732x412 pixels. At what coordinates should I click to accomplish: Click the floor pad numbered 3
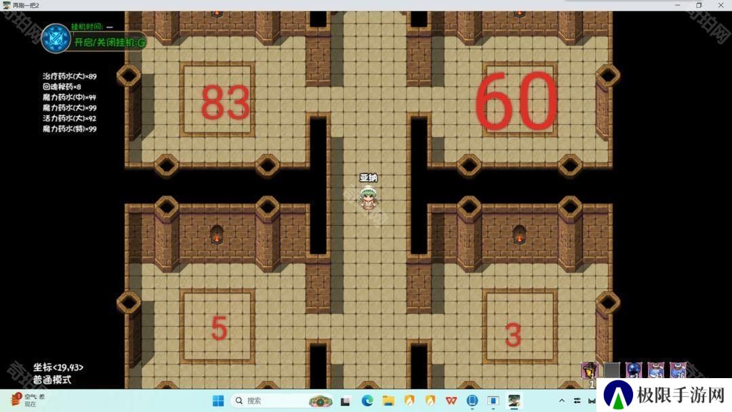[519, 326]
